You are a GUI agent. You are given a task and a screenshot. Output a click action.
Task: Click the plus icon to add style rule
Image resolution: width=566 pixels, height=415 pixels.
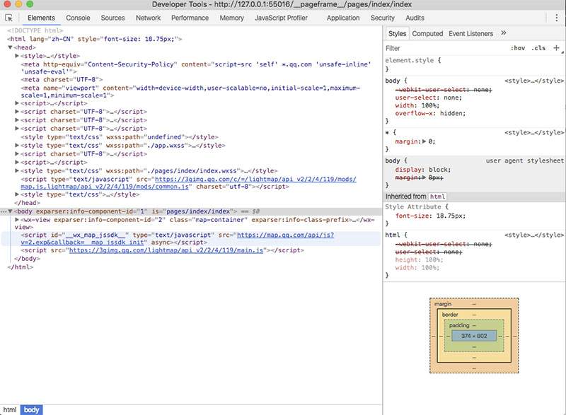(x=556, y=48)
